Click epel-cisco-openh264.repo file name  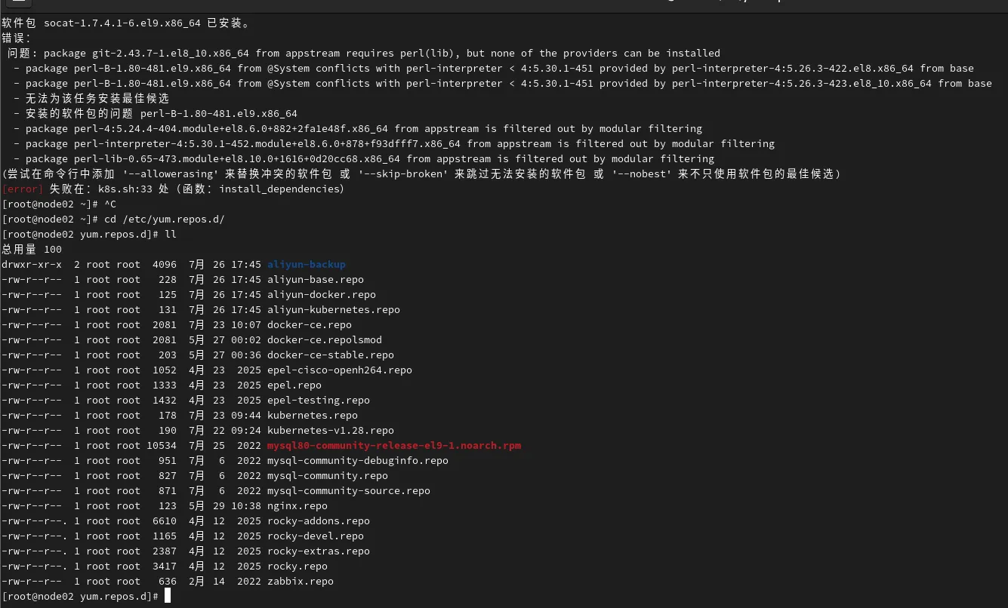(340, 370)
